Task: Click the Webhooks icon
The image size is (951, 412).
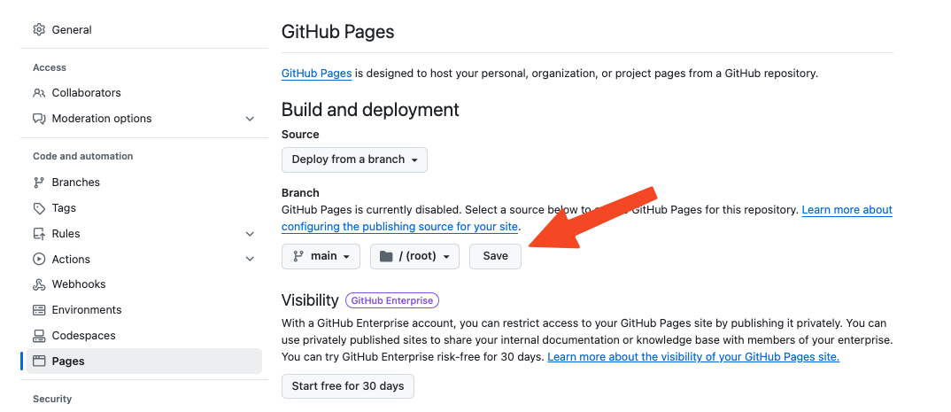Action: point(39,284)
